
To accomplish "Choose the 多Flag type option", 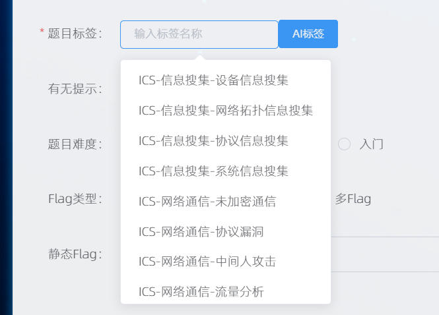I will click(353, 198).
